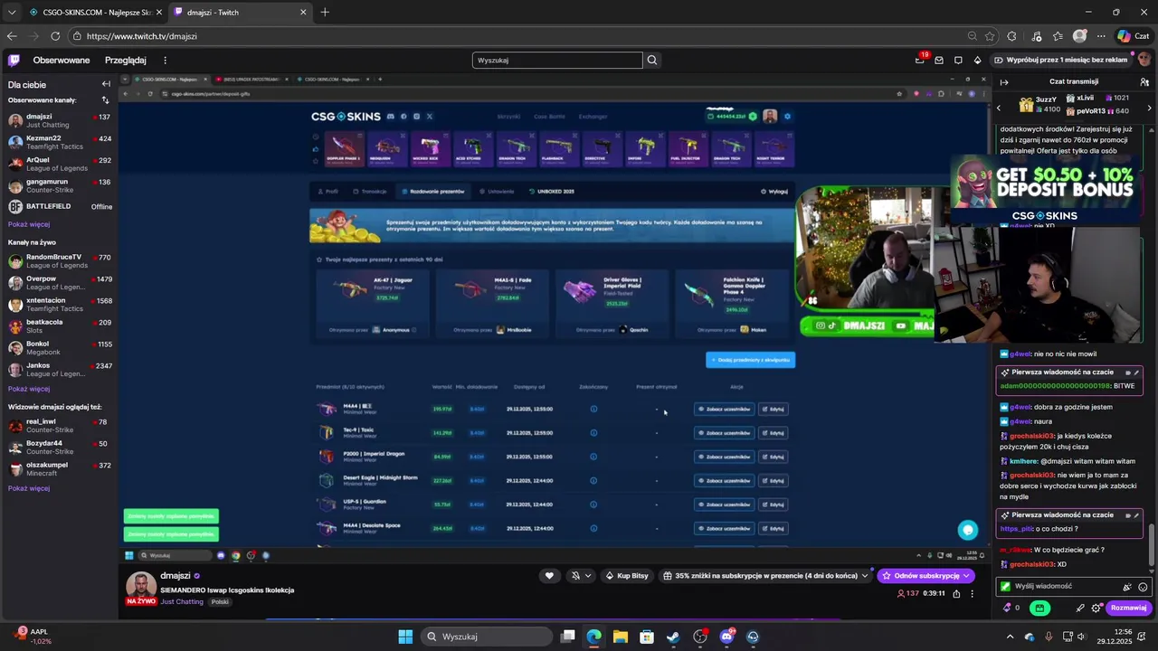
Task: Open the Just Chatting category link
Action: click(182, 602)
